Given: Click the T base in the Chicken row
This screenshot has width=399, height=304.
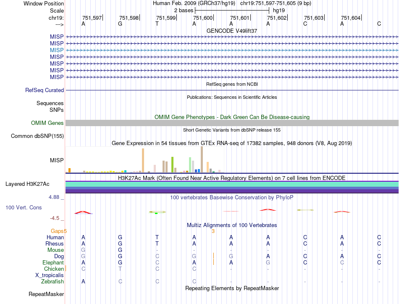Looking at the screenshot, I should click(120, 269).
